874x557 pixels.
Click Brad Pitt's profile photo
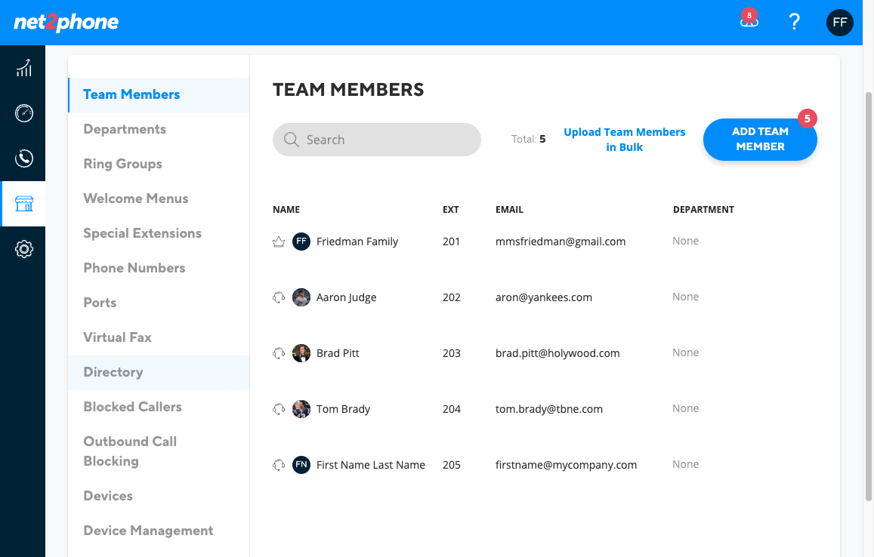click(x=301, y=353)
